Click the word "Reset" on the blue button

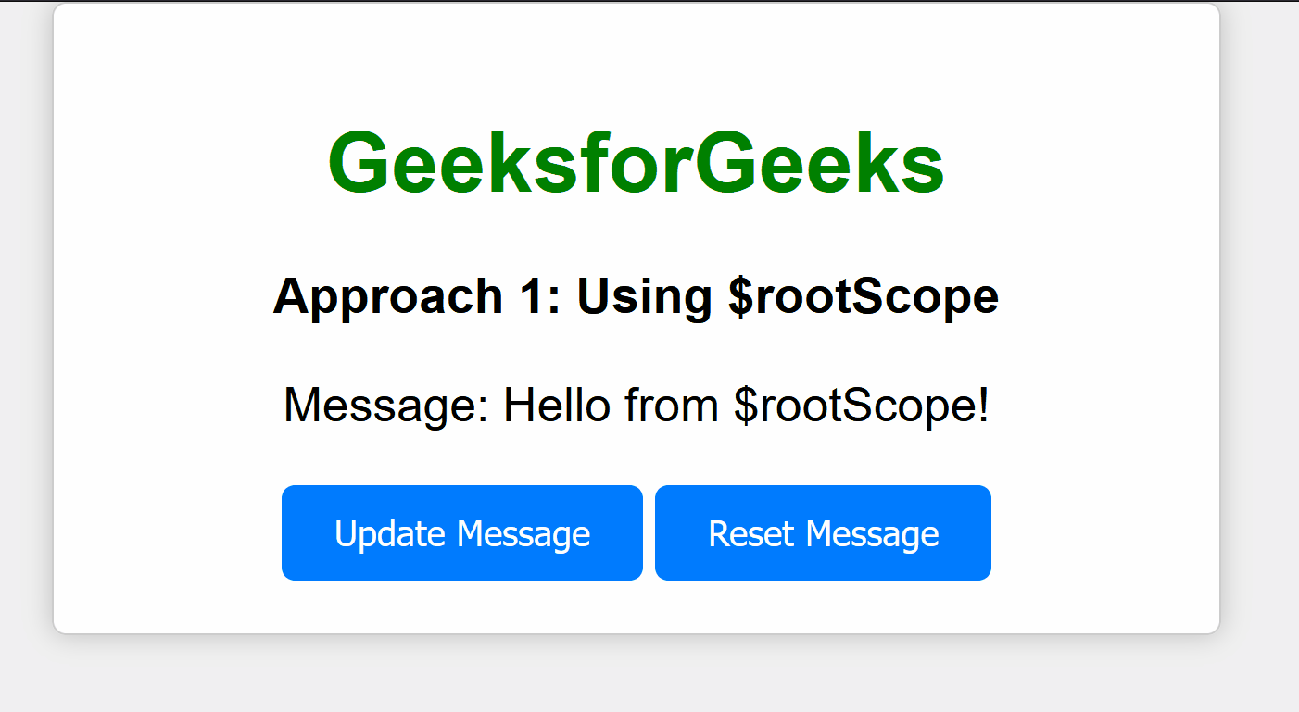coord(751,533)
